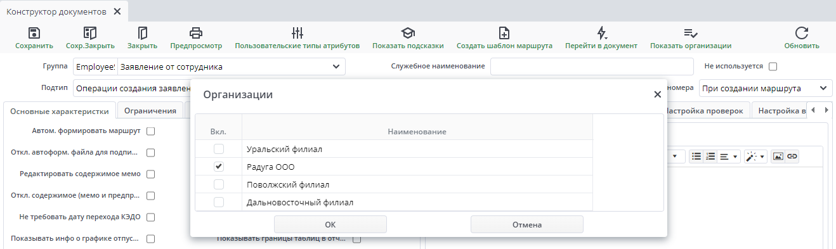Confirm with OK button

tap(330, 224)
